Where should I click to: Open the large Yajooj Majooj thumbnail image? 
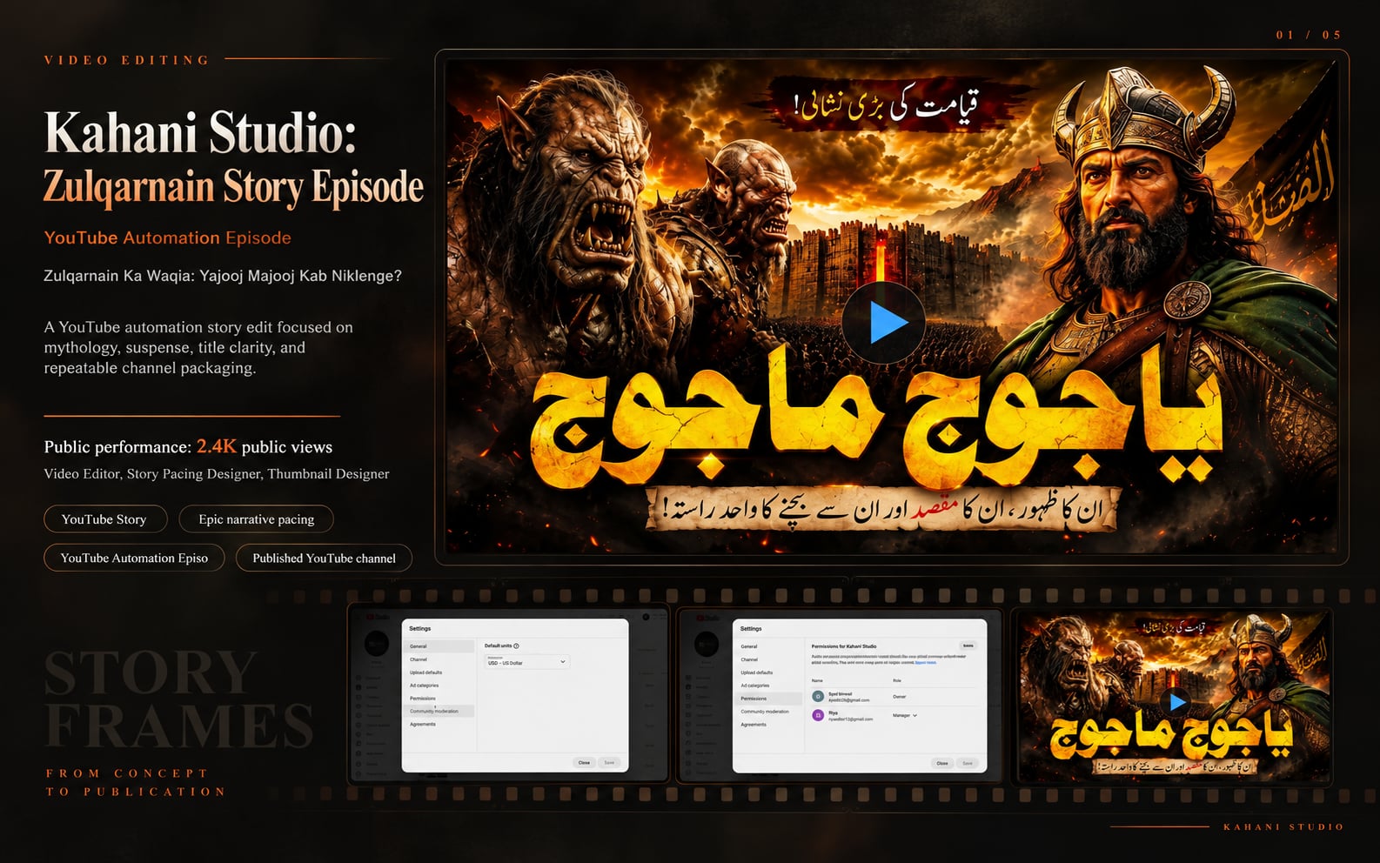pyautogui.click(x=891, y=306)
